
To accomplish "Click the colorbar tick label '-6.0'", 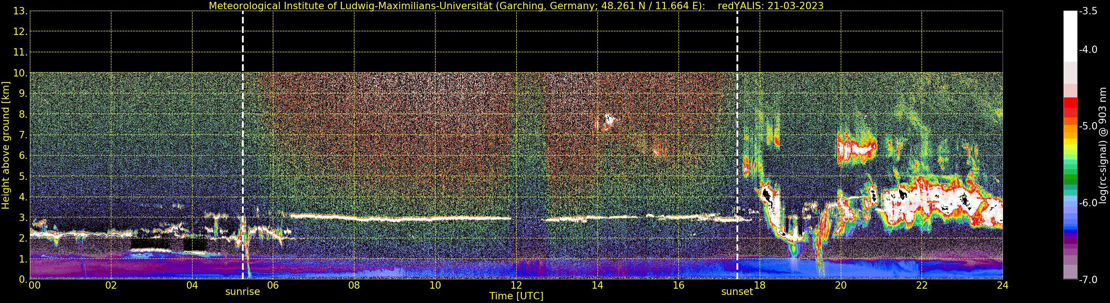I will pos(1088,203).
